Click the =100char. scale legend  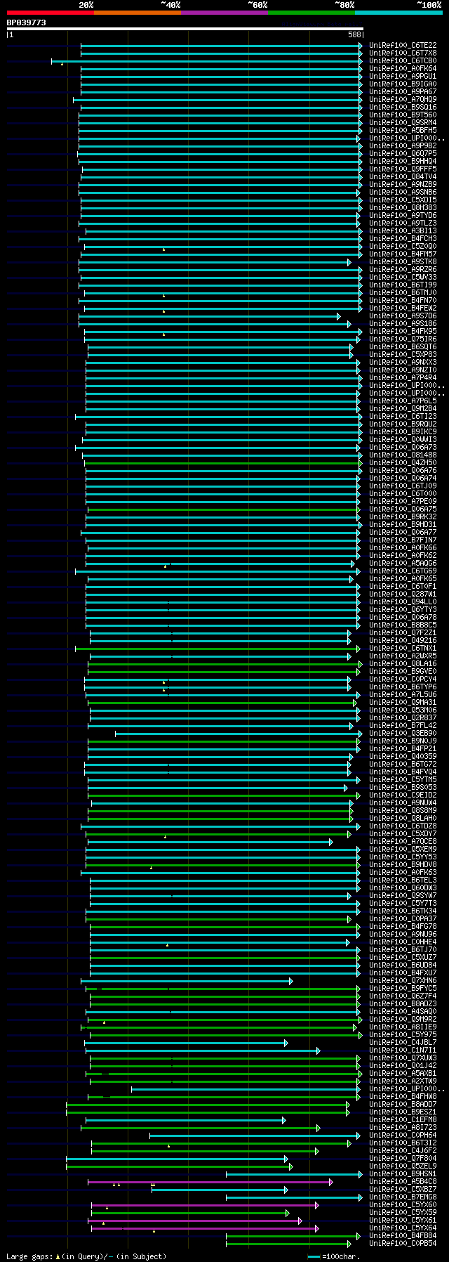point(333,1256)
